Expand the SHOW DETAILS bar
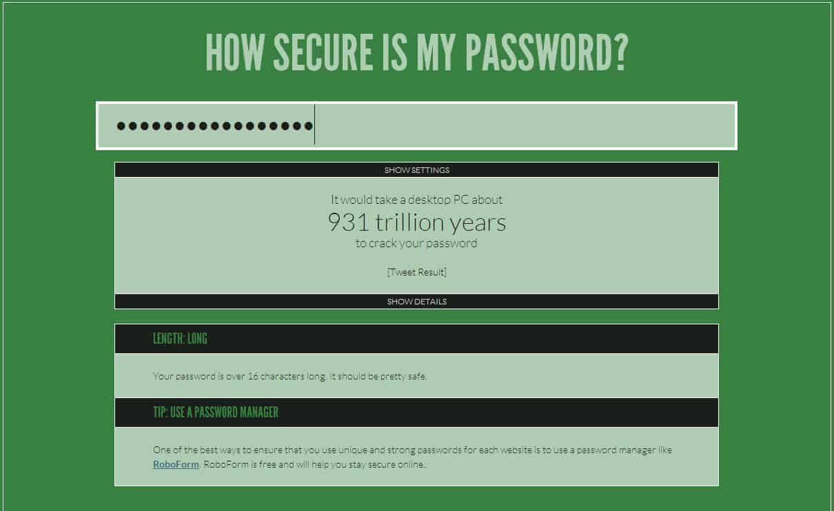The height and width of the screenshot is (511, 834). click(416, 302)
